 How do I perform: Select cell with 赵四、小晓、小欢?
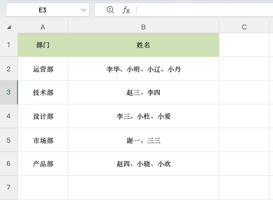143,163
